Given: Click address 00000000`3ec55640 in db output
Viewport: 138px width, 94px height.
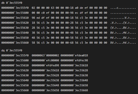Looking at the screenshot, I should pos(15,33).
